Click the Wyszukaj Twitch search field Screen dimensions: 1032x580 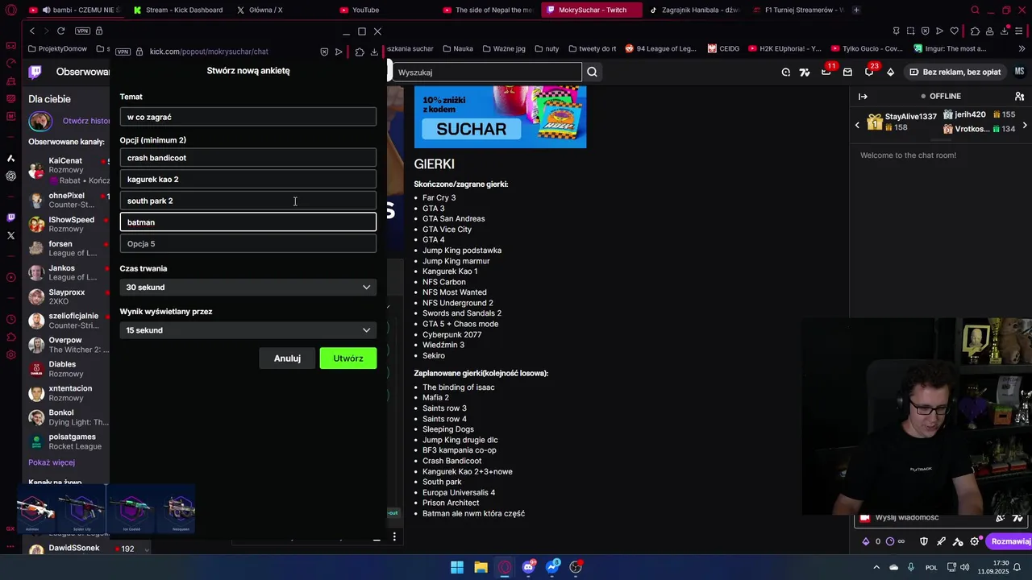(x=487, y=72)
